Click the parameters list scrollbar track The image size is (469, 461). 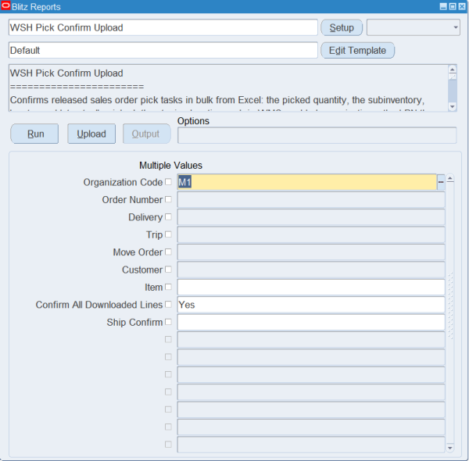click(450, 313)
